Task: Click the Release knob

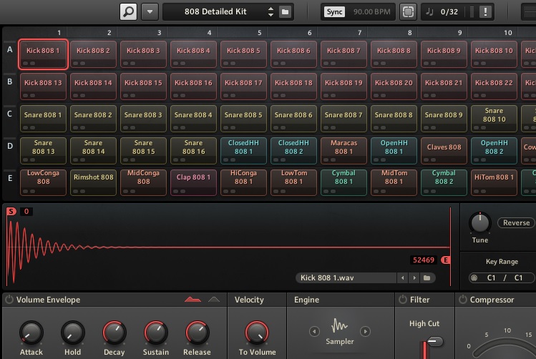Action: [197, 333]
